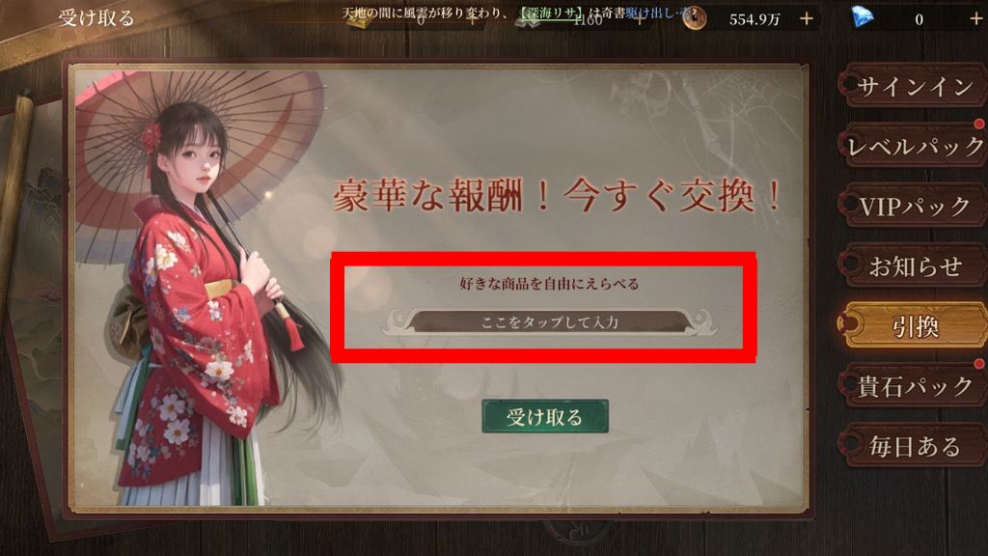The image size is (988, 556).
Task: Tap the gold ingot icon in top bar
Action: pos(361,21)
